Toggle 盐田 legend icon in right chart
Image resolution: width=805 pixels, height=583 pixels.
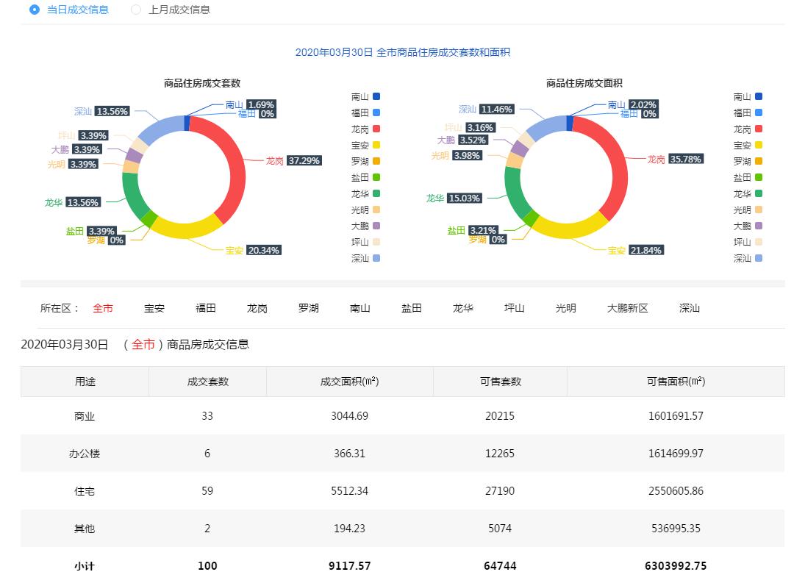[759, 177]
